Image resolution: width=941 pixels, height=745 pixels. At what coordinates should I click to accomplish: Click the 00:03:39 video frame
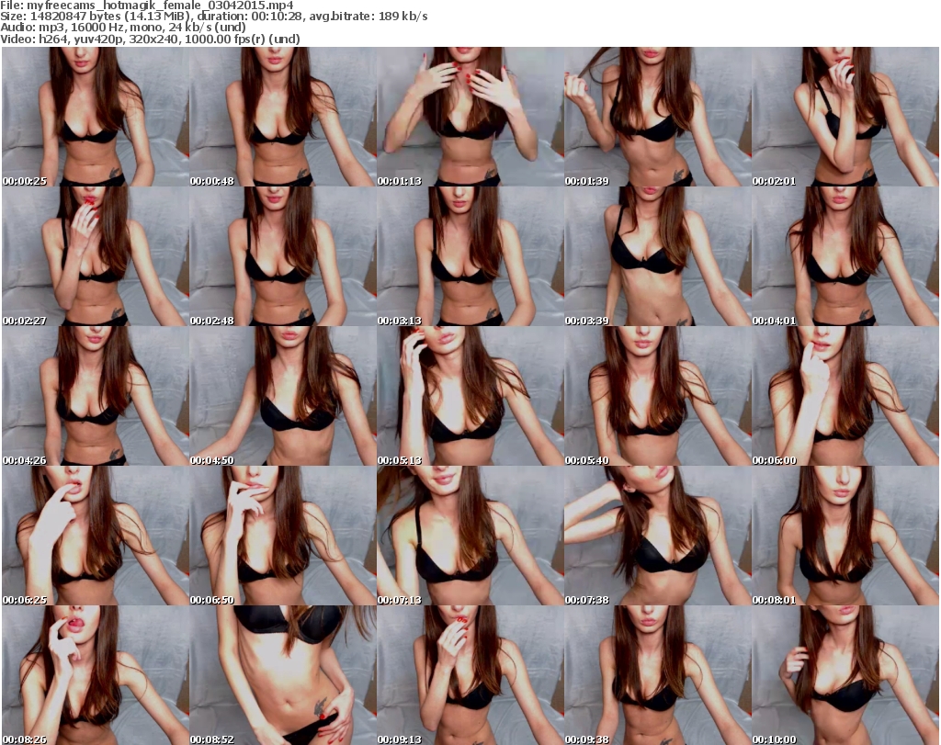[x=657, y=256]
